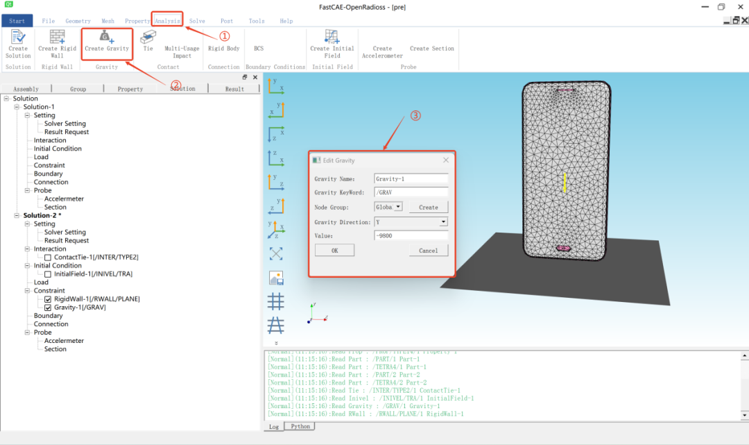Image resolution: width=749 pixels, height=445 pixels.
Task: Toggle perspective grid display icon
Action: (x=275, y=326)
